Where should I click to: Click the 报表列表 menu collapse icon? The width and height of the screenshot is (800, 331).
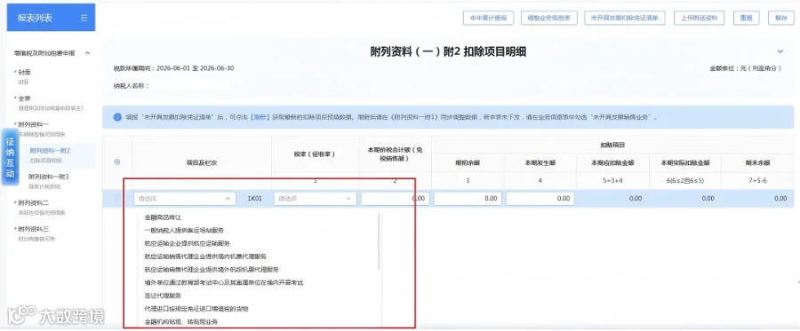[84, 18]
